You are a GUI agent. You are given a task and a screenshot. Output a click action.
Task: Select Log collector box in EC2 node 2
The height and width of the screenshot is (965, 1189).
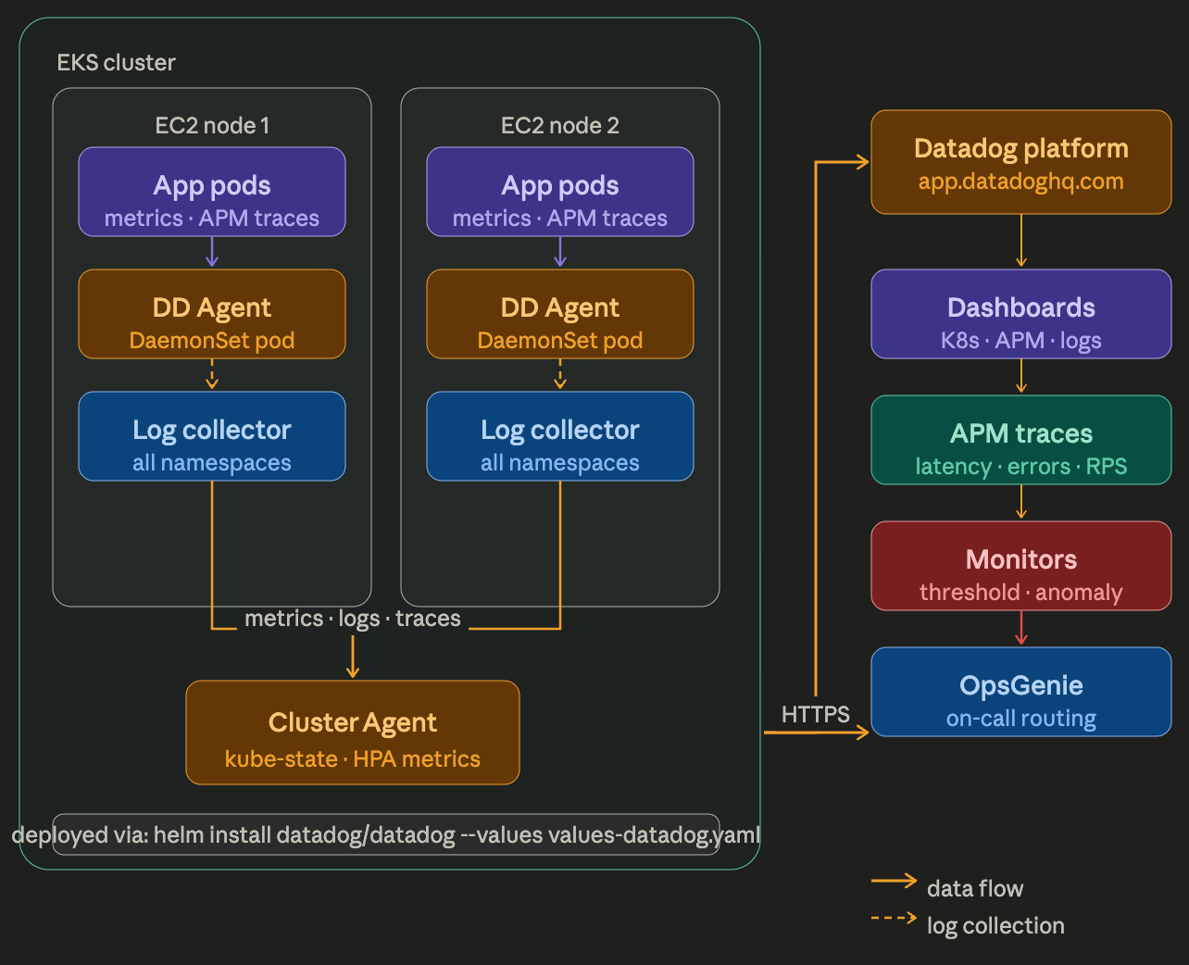(560, 436)
